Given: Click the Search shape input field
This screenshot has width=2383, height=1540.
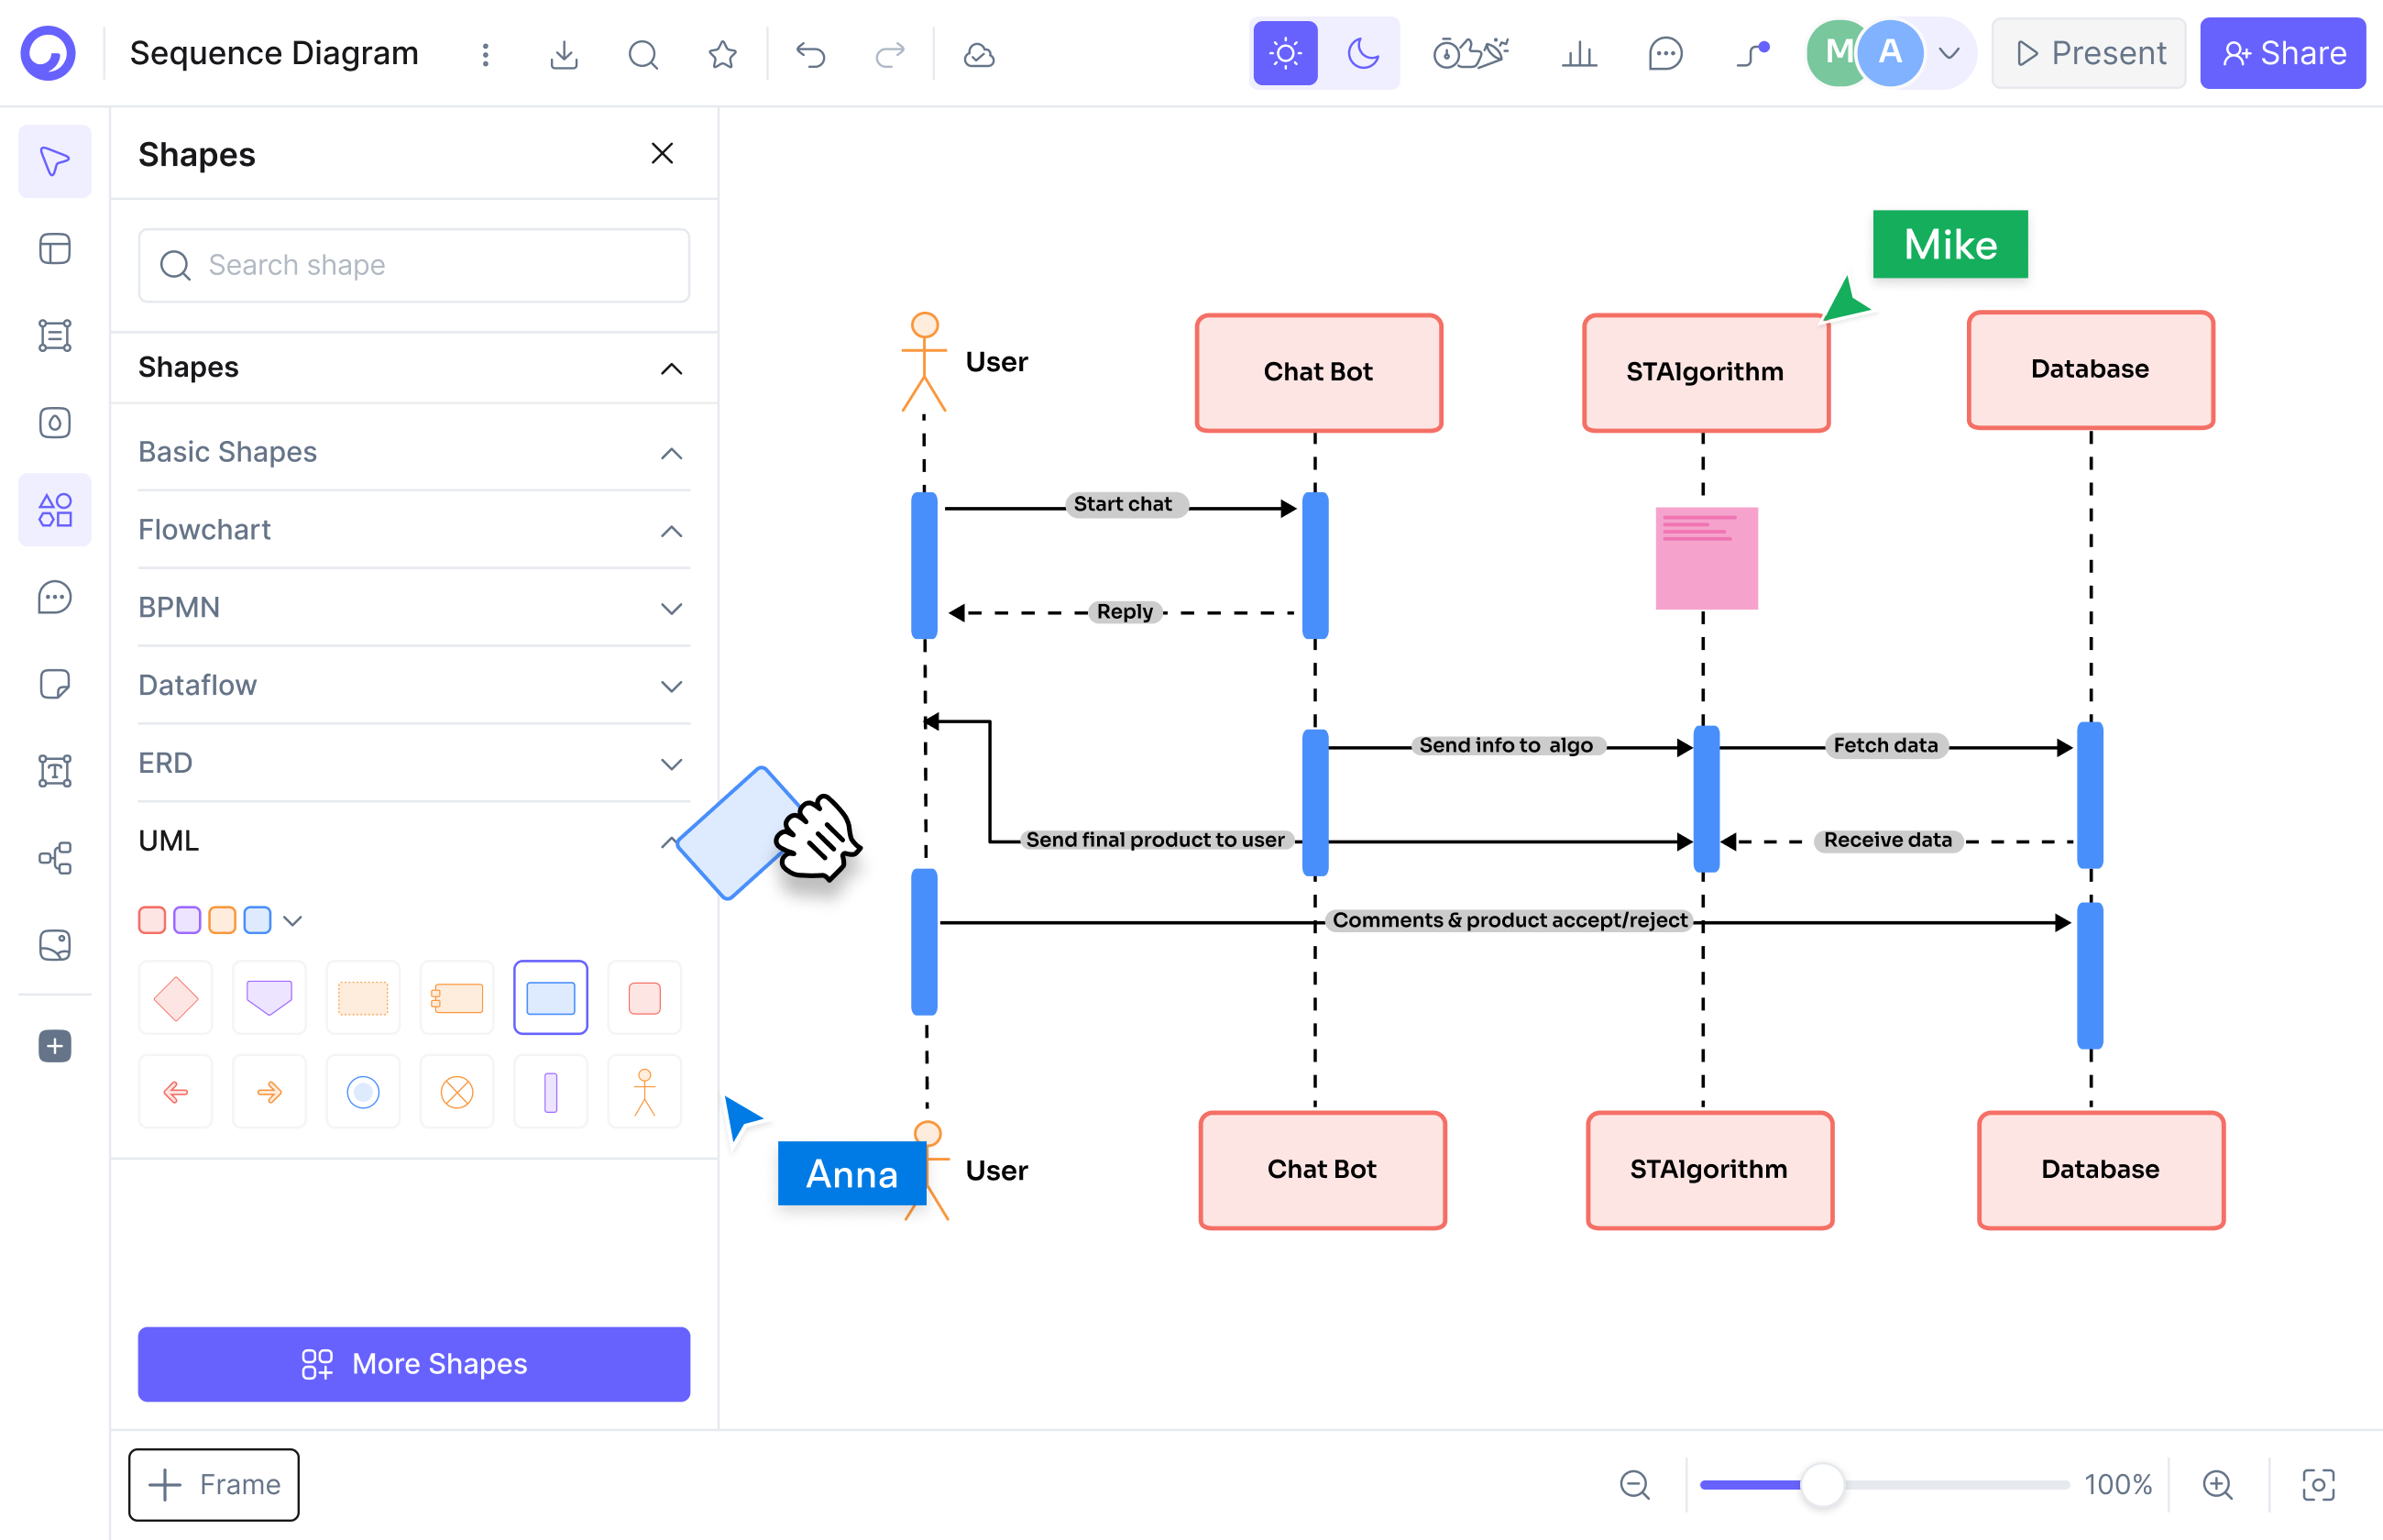Looking at the screenshot, I should coord(414,265).
